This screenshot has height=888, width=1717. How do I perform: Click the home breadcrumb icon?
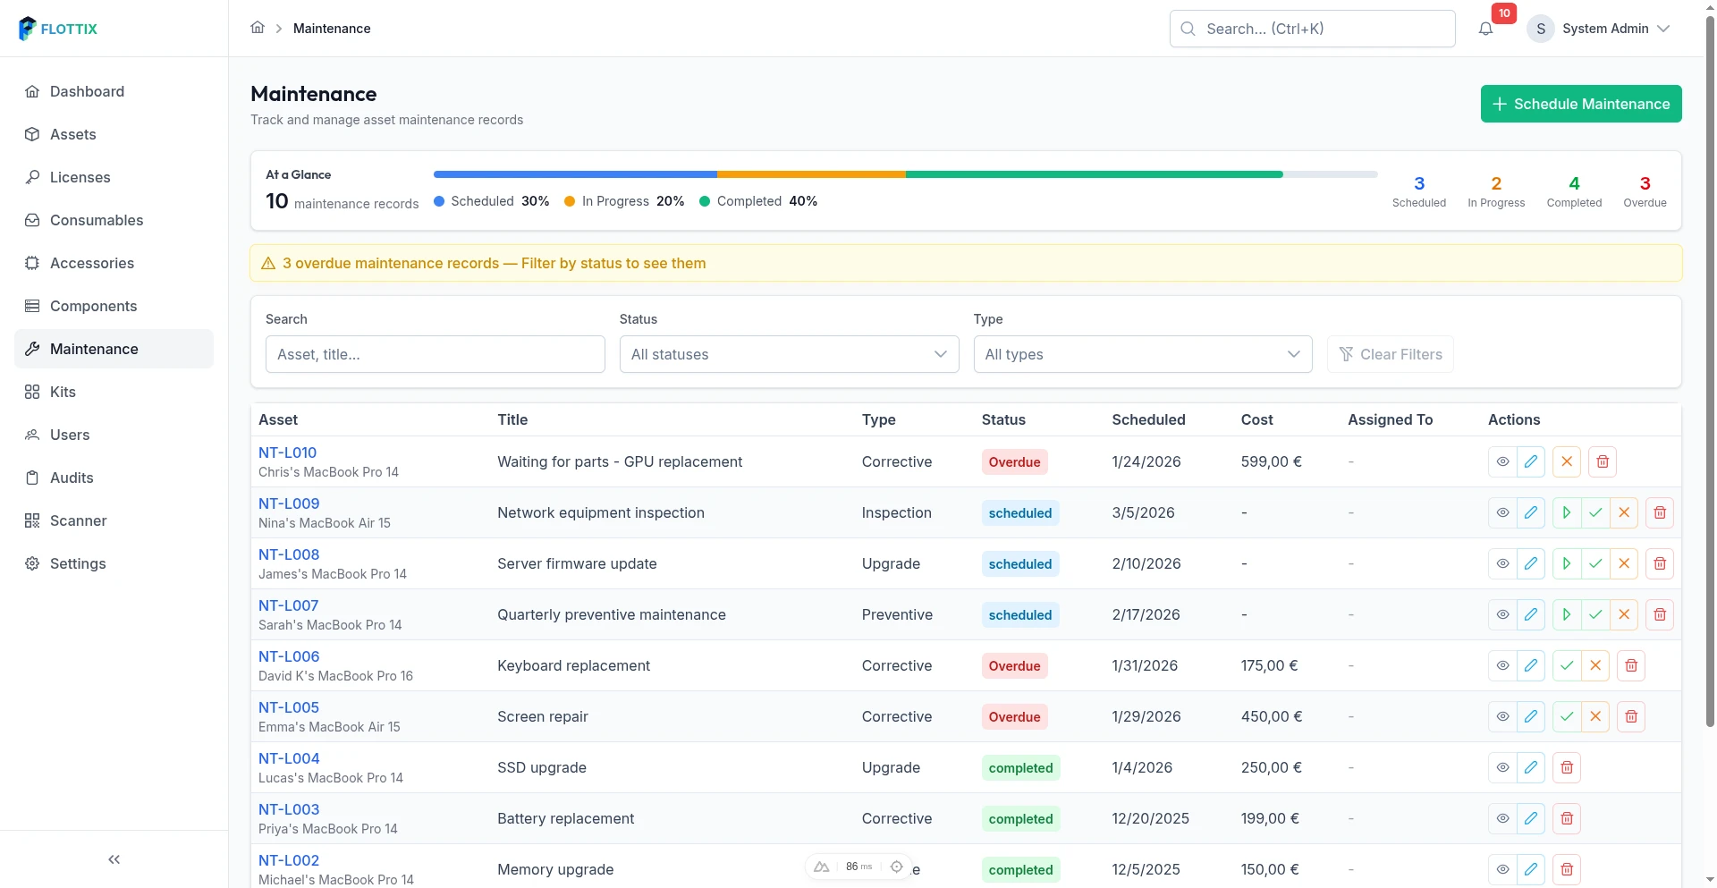click(x=258, y=28)
